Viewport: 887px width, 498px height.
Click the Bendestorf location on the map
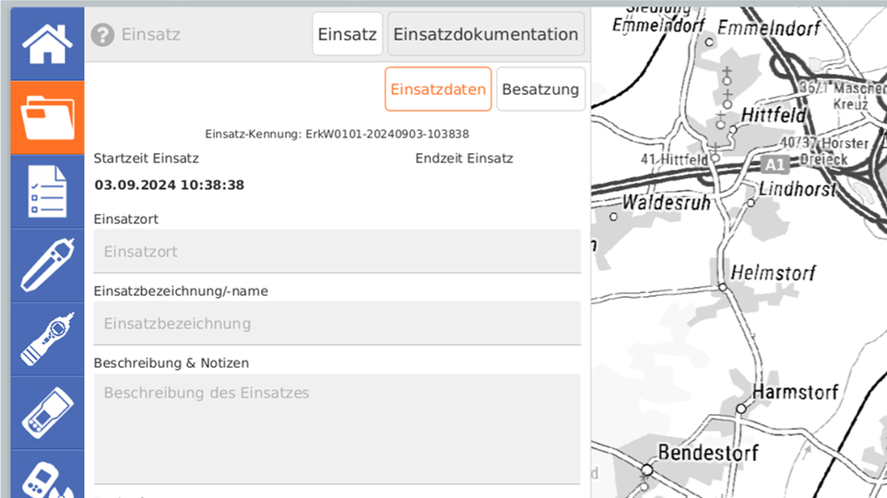coord(708,453)
